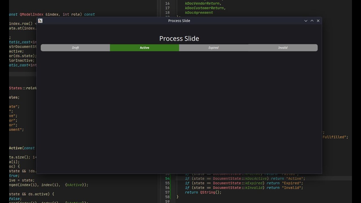Click the Process Slide window title text
The height and width of the screenshot is (203, 361).
tap(179, 21)
